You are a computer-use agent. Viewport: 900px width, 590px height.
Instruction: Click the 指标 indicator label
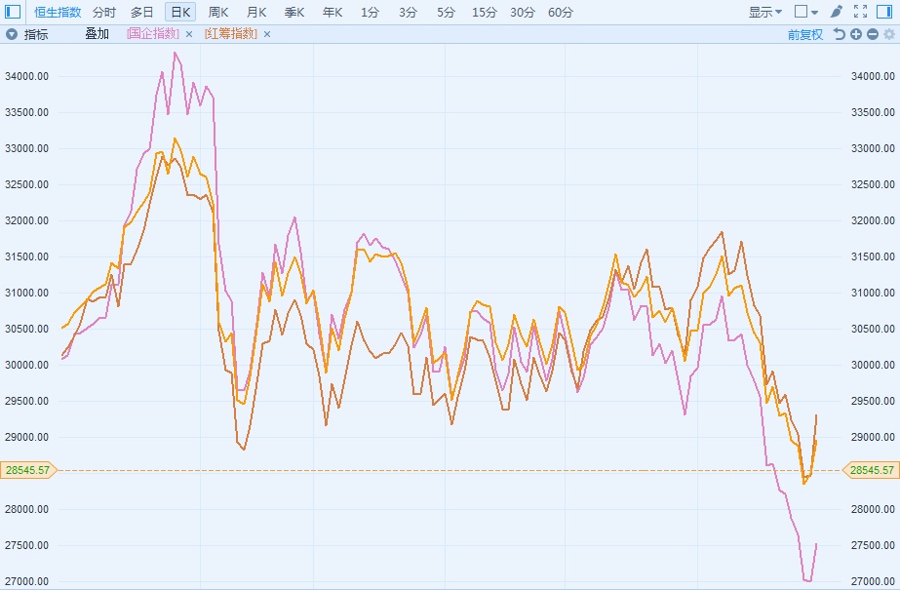(x=36, y=34)
